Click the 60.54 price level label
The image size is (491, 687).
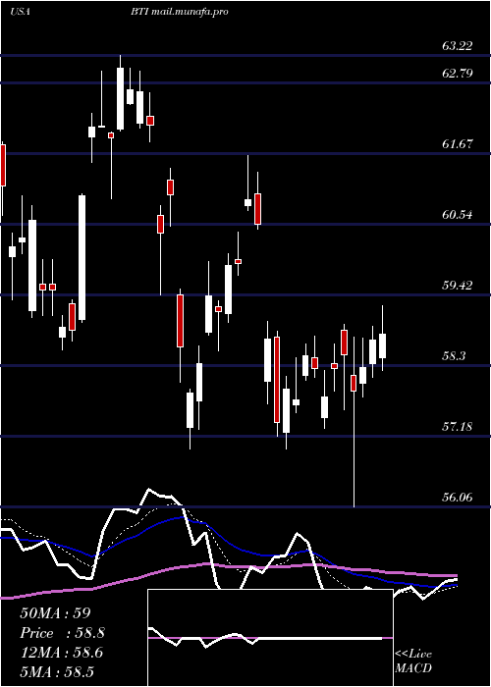pos(458,215)
